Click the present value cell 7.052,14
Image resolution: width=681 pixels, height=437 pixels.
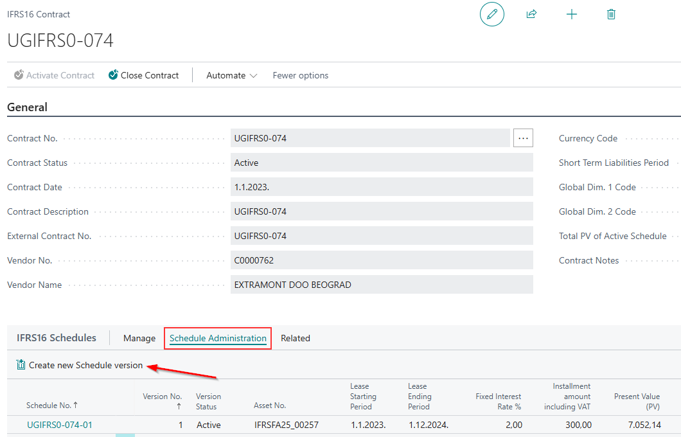[x=644, y=425]
